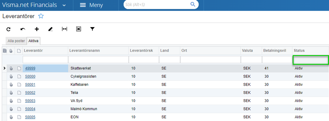
Task: Click the Leverantör column filter field
Action: 45,60
